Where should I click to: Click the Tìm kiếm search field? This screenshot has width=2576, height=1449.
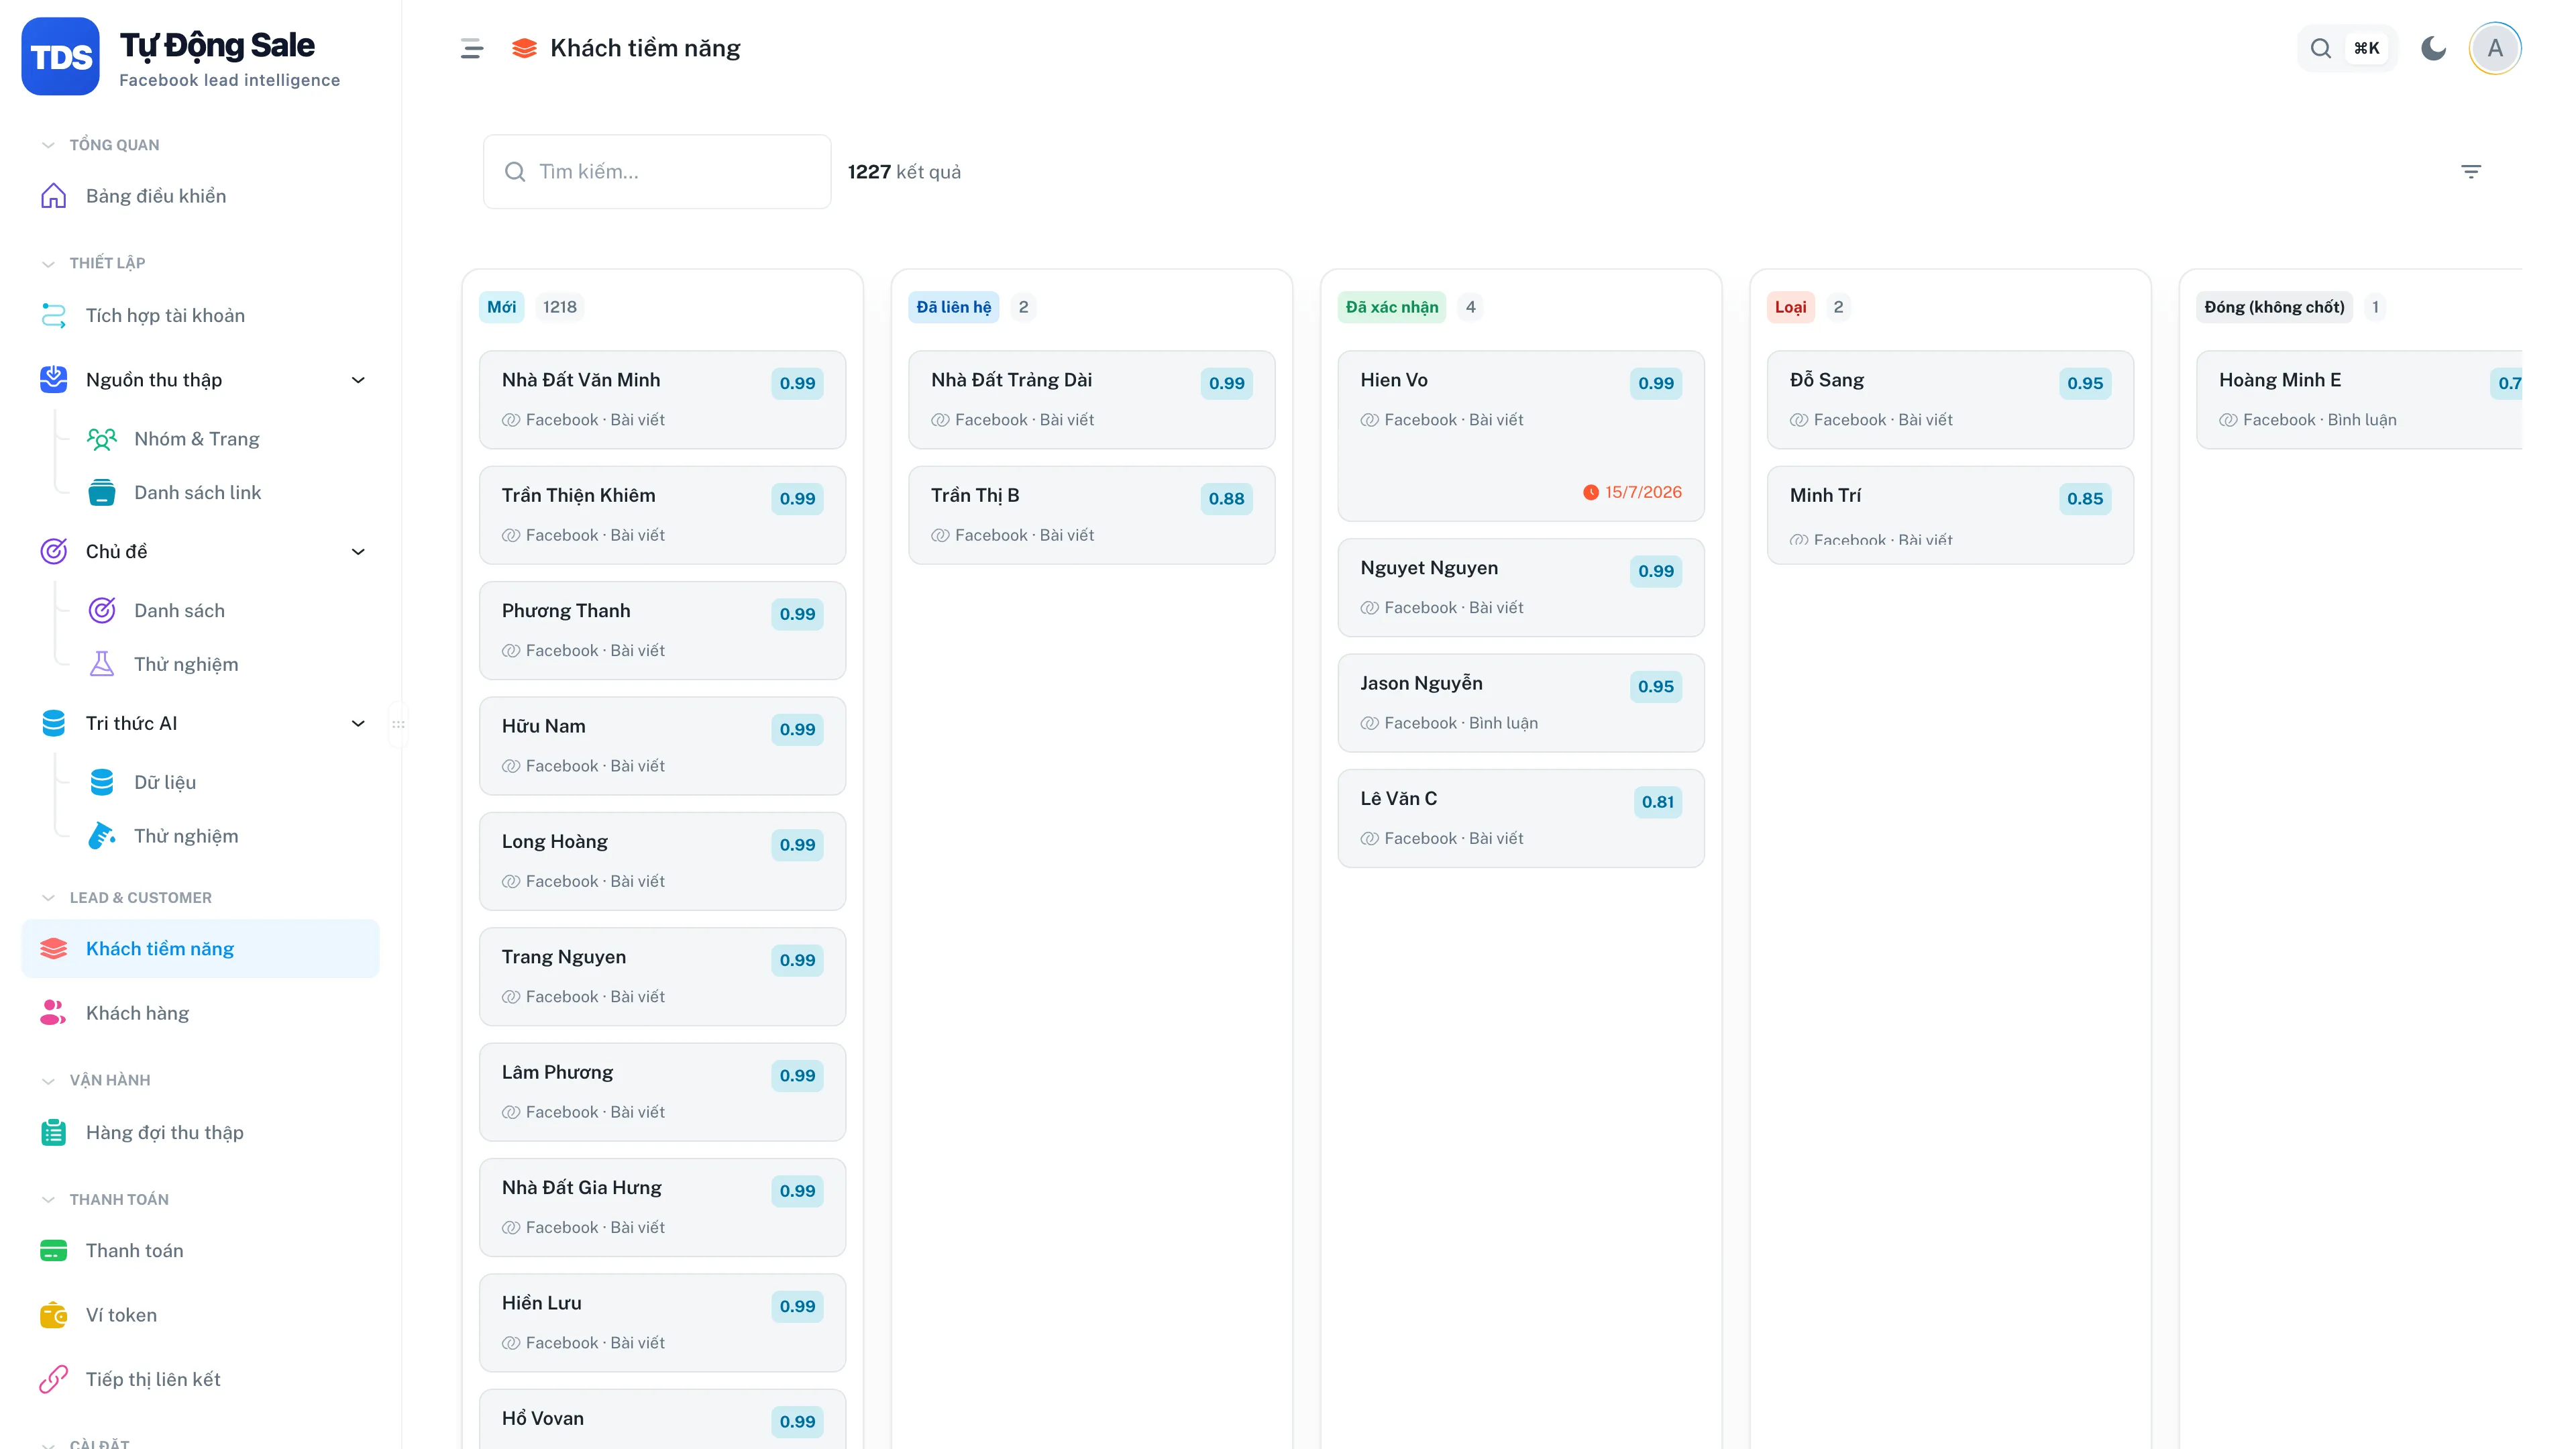[657, 172]
